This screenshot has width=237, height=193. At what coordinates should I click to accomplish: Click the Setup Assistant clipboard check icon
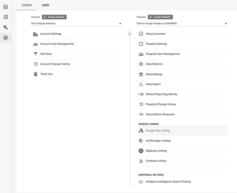(x=141, y=34)
